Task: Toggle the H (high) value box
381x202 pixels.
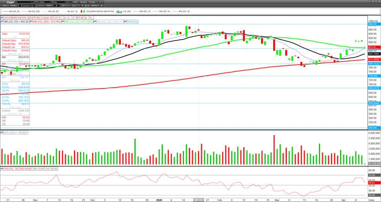Action: [x=65, y=18]
